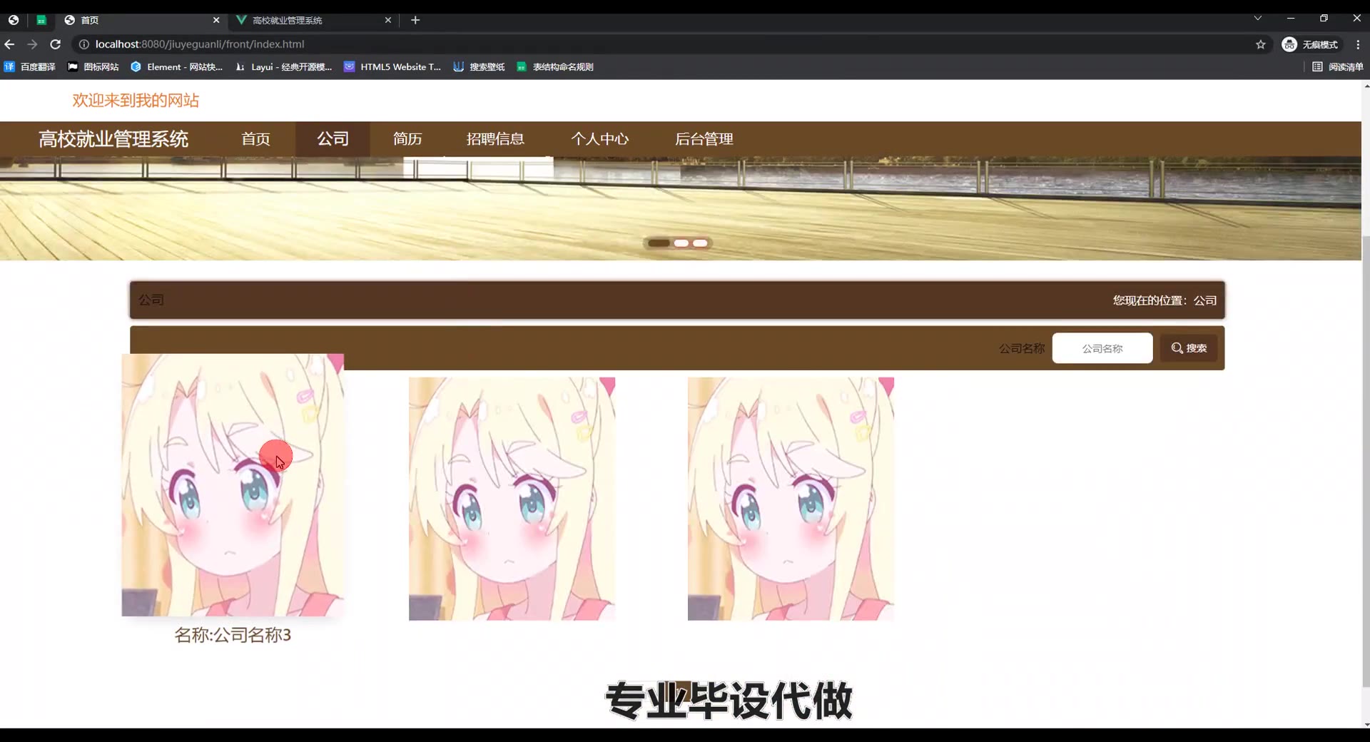Open 个人中心 in the navigation menu
The image size is (1370, 742).
tap(599, 139)
